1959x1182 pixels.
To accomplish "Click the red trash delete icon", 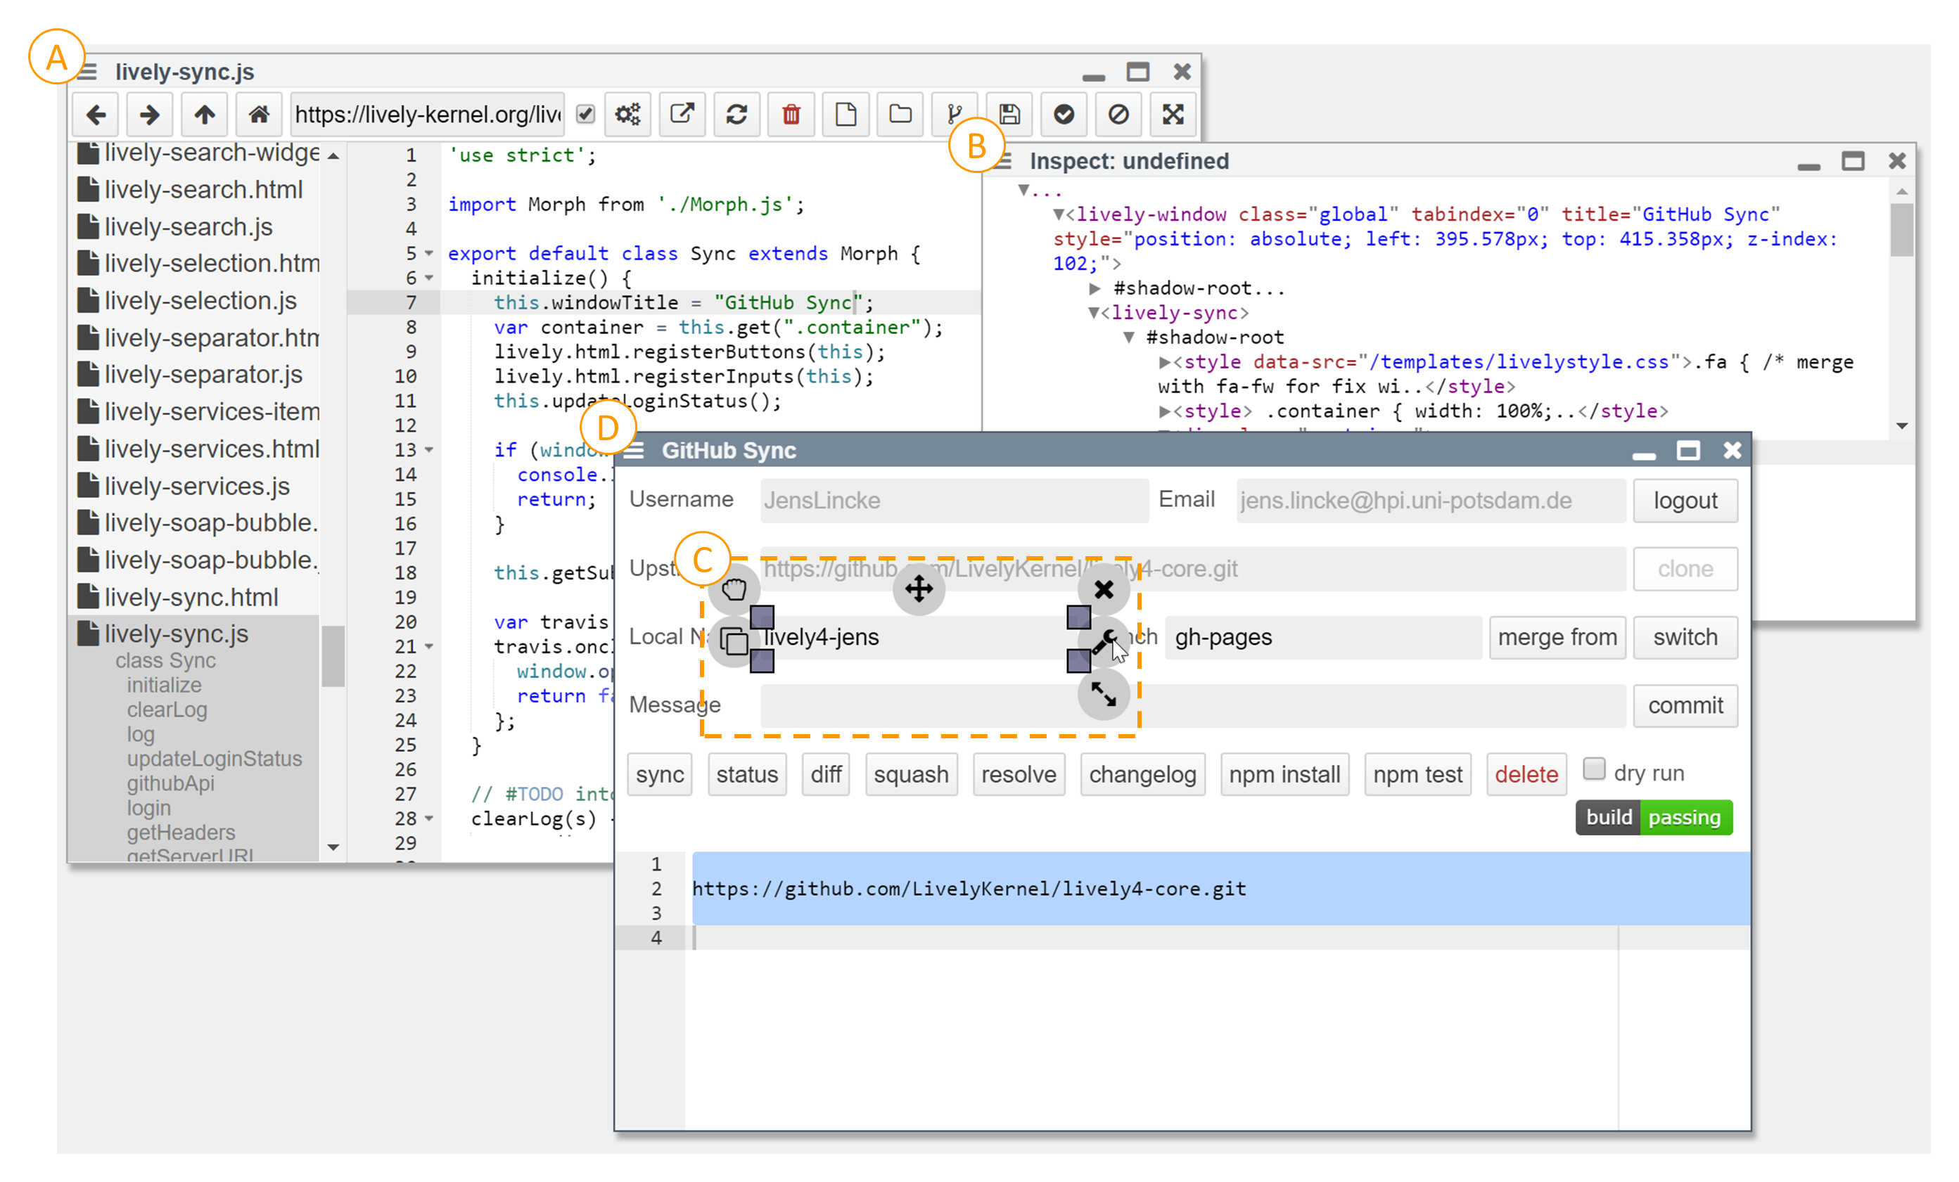I will point(790,115).
